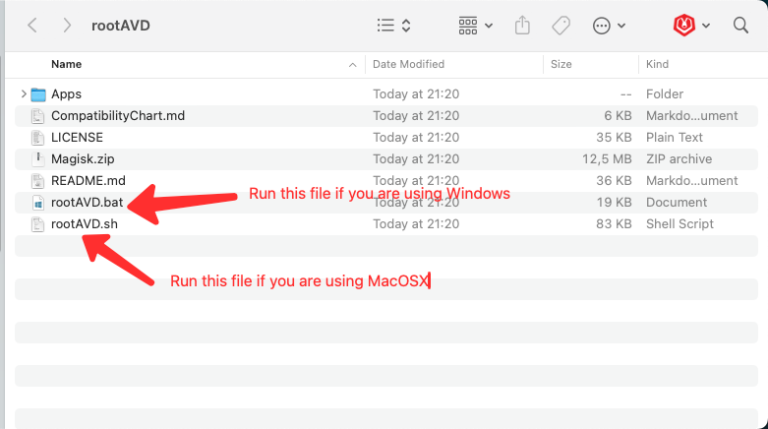Image resolution: width=768 pixels, height=429 pixels.
Task: Click the red shield extension icon
Action: point(684,25)
